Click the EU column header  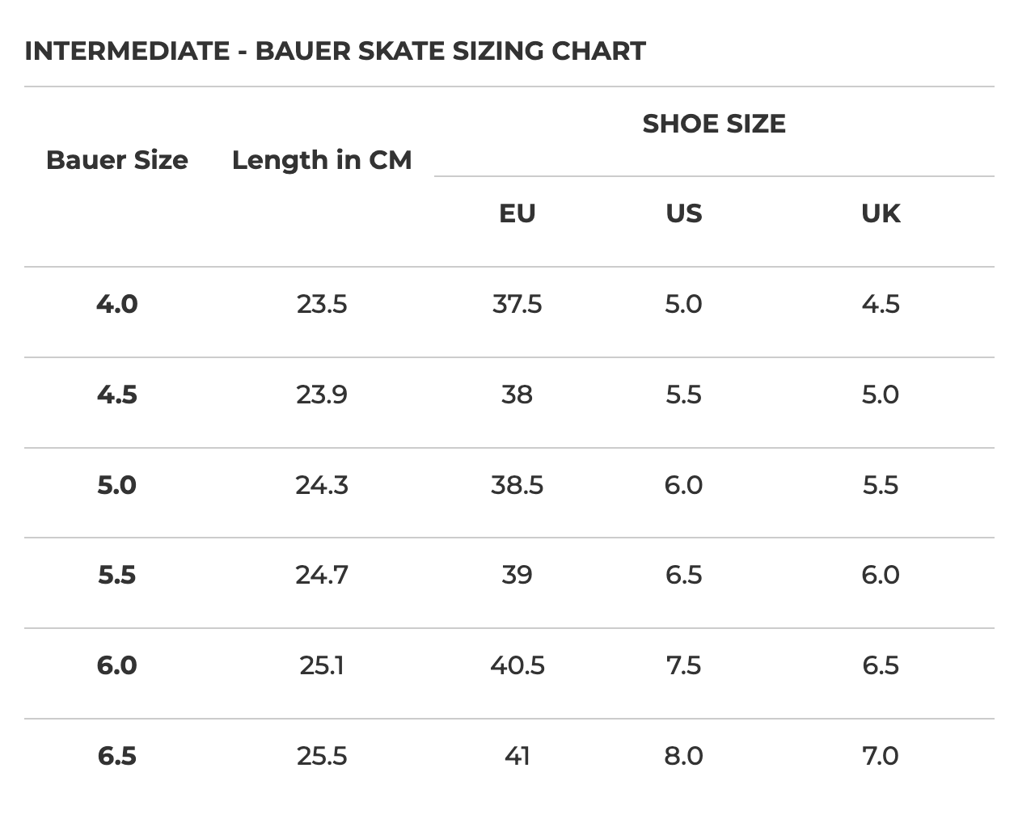pyautogui.click(x=517, y=213)
